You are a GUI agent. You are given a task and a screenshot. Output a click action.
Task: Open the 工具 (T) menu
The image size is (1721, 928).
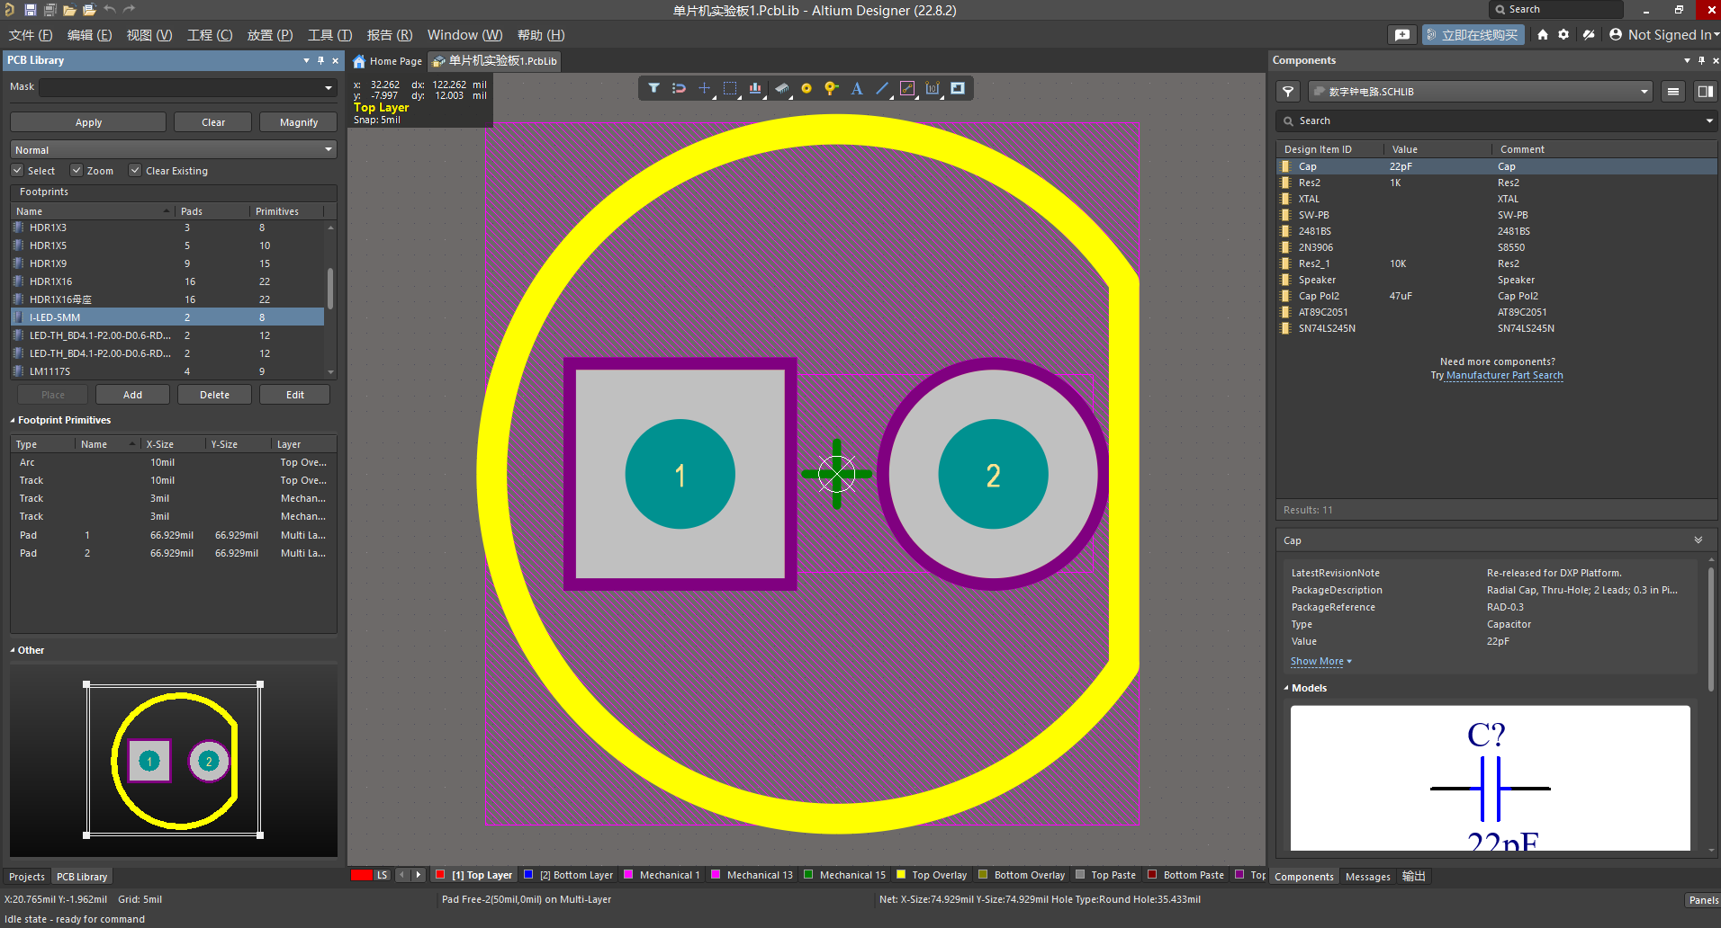pos(329,35)
